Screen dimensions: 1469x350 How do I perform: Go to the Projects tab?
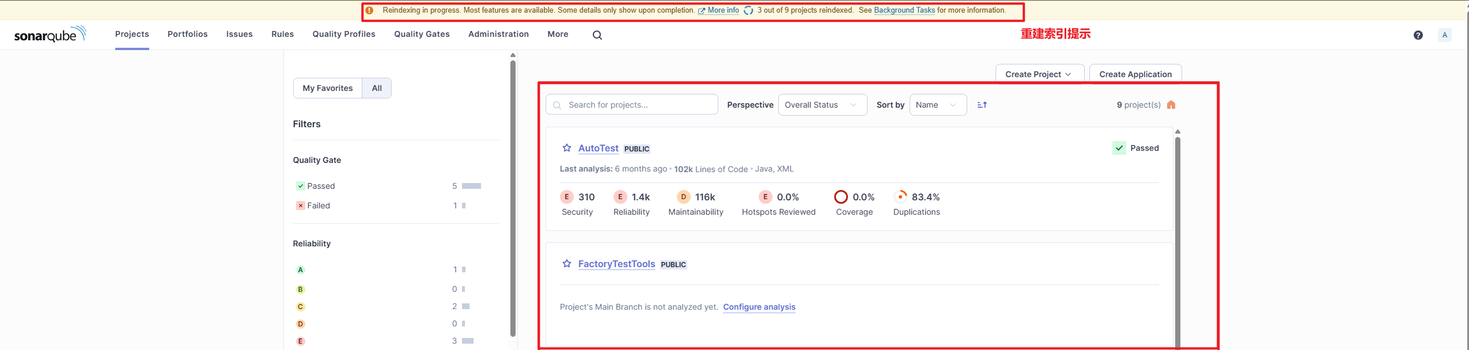[x=132, y=34]
